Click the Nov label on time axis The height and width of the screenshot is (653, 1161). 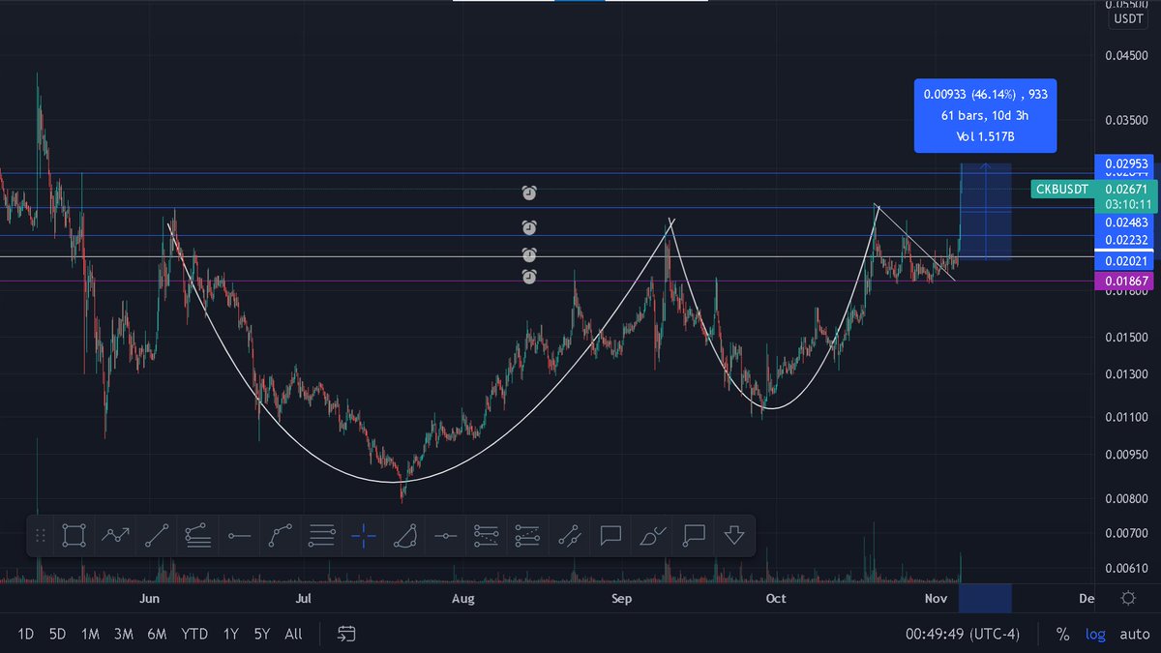tap(936, 599)
